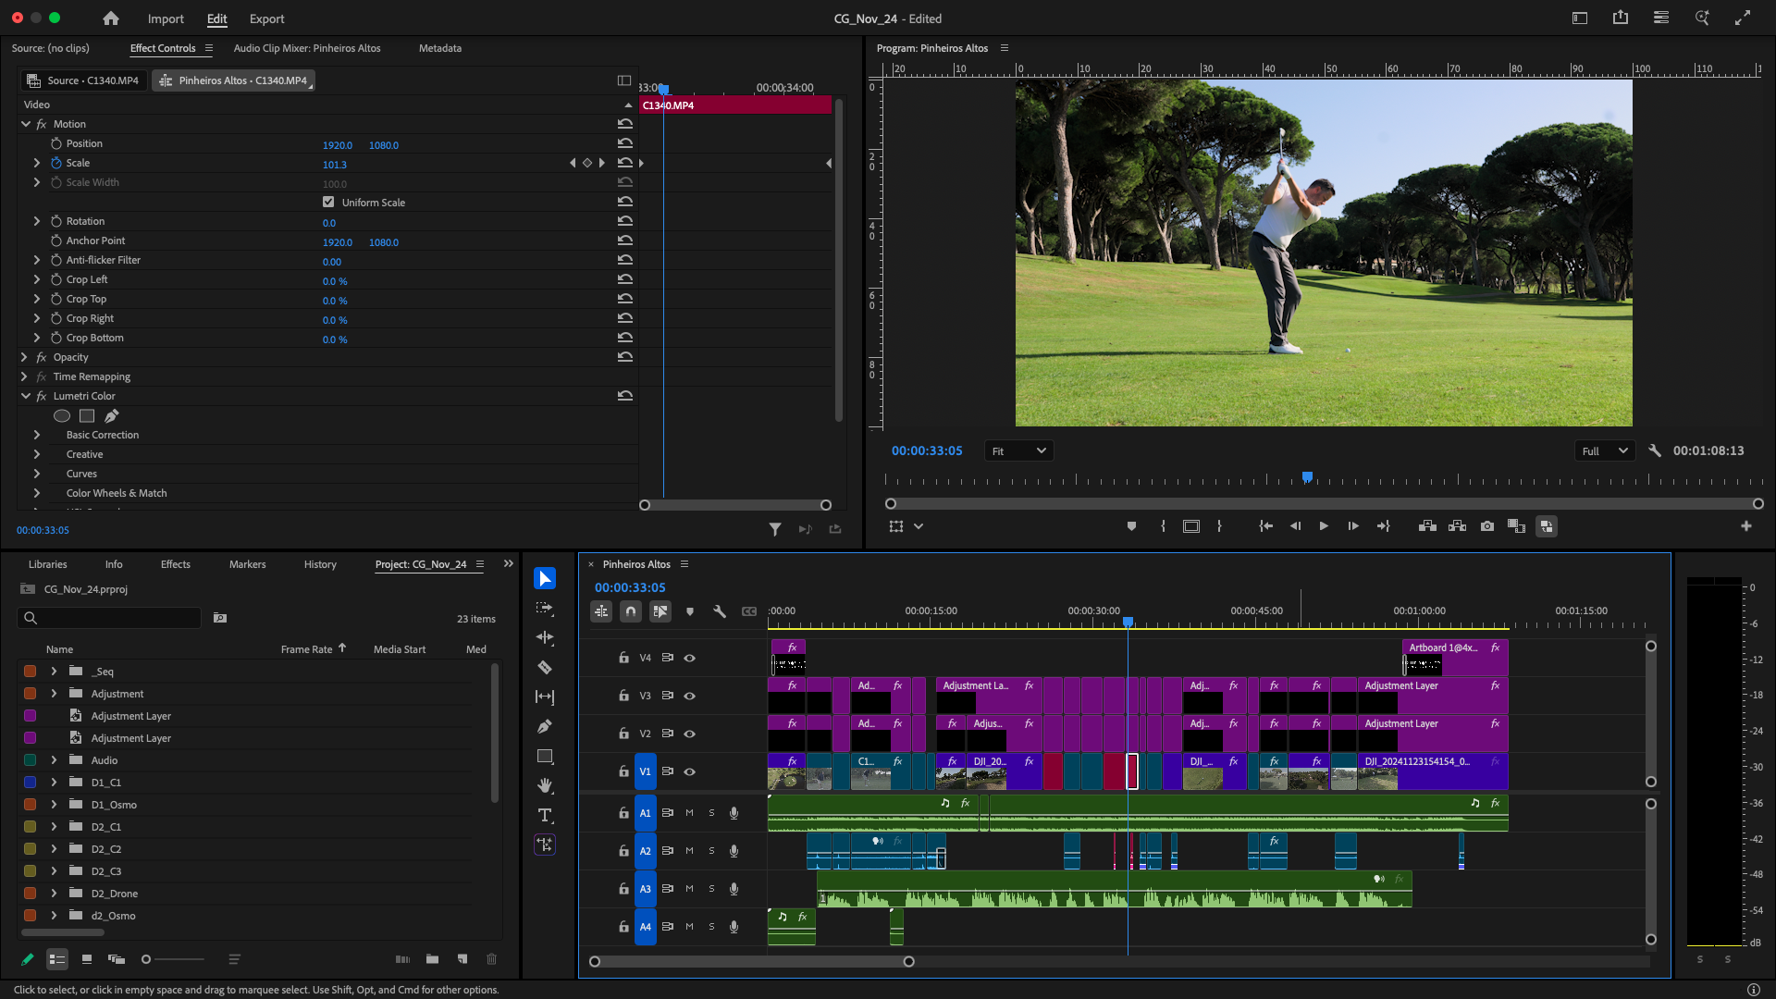This screenshot has width=1776, height=999.
Task: Expand the D1_Osmo bin folder
Action: [54, 805]
